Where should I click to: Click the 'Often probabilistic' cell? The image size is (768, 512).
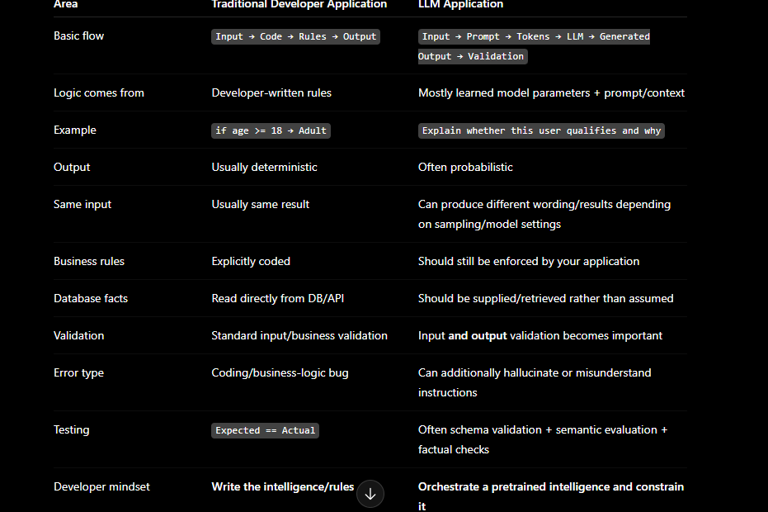[x=465, y=168]
